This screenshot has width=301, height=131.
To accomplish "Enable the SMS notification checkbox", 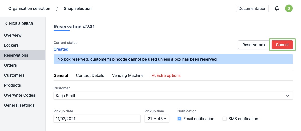I will tap(225, 119).
